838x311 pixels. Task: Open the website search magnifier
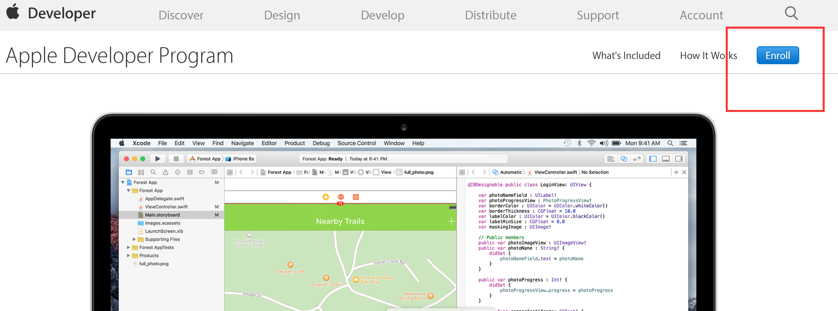(x=791, y=13)
